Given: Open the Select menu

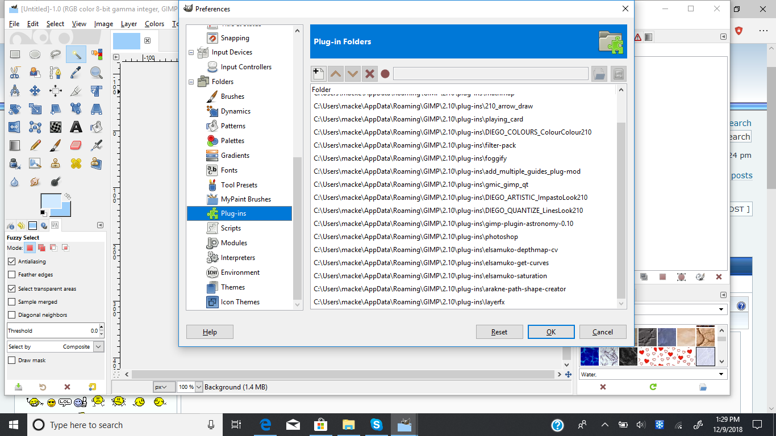Looking at the screenshot, I should coord(55,24).
